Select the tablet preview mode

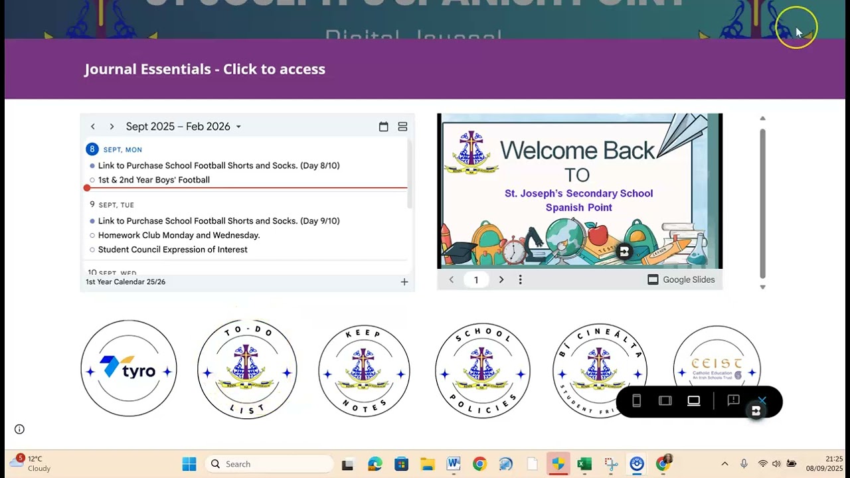click(x=665, y=401)
